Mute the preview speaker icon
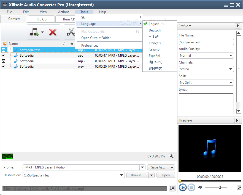Image resolution: width=243 pixels, height=195 pixels. click(200, 187)
